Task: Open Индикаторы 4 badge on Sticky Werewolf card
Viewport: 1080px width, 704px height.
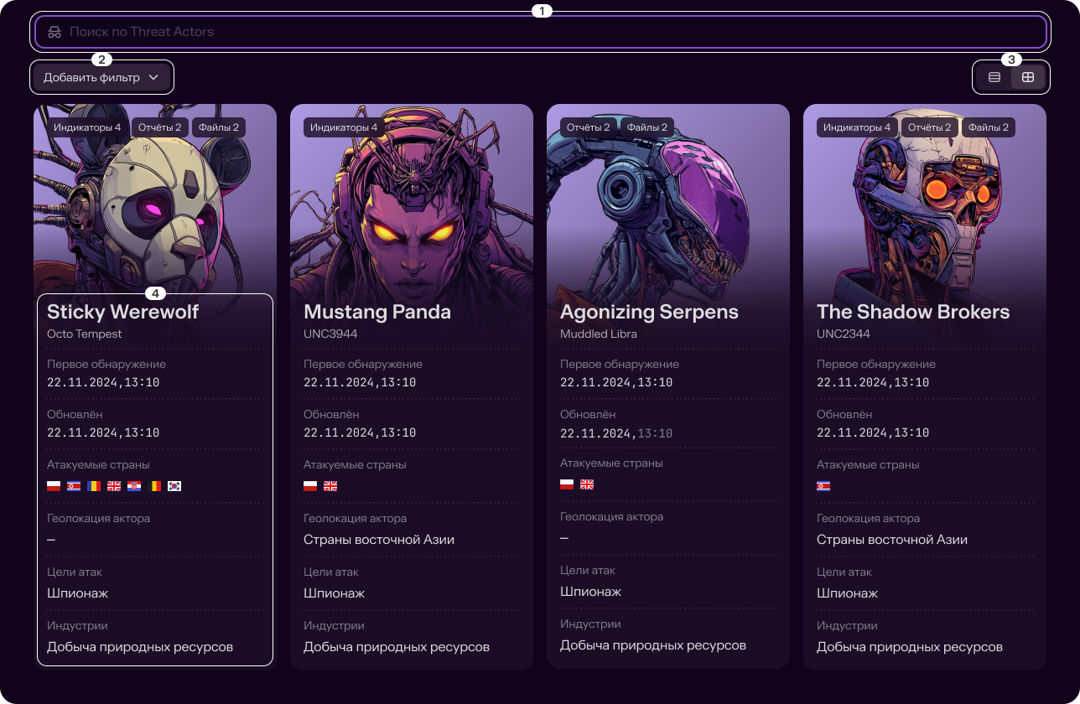Action: (87, 127)
